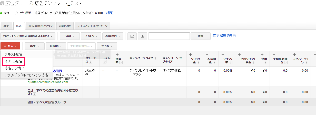The image size is (316, 123).
Task: Click the plus icon above クリック数 column
Action: click(191, 54)
